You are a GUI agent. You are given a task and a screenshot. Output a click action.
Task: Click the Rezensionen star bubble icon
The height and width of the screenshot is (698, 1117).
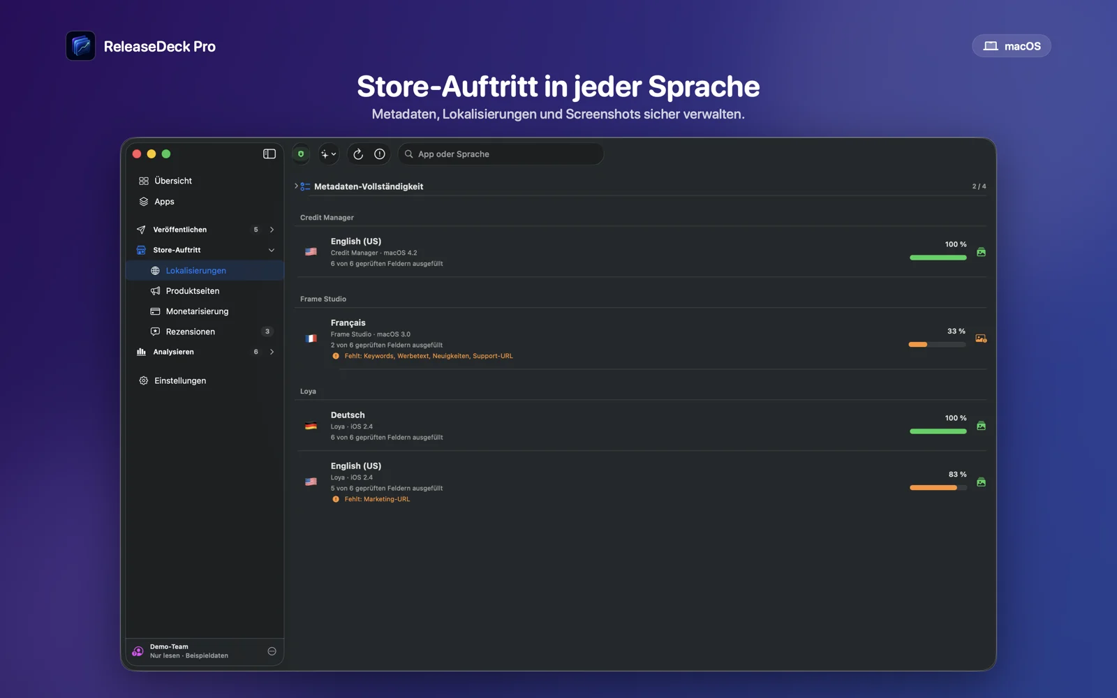tap(155, 332)
